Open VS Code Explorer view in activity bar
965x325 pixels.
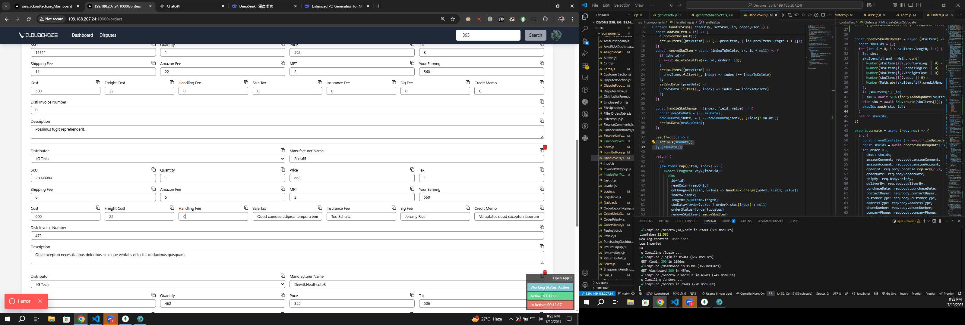(x=585, y=17)
